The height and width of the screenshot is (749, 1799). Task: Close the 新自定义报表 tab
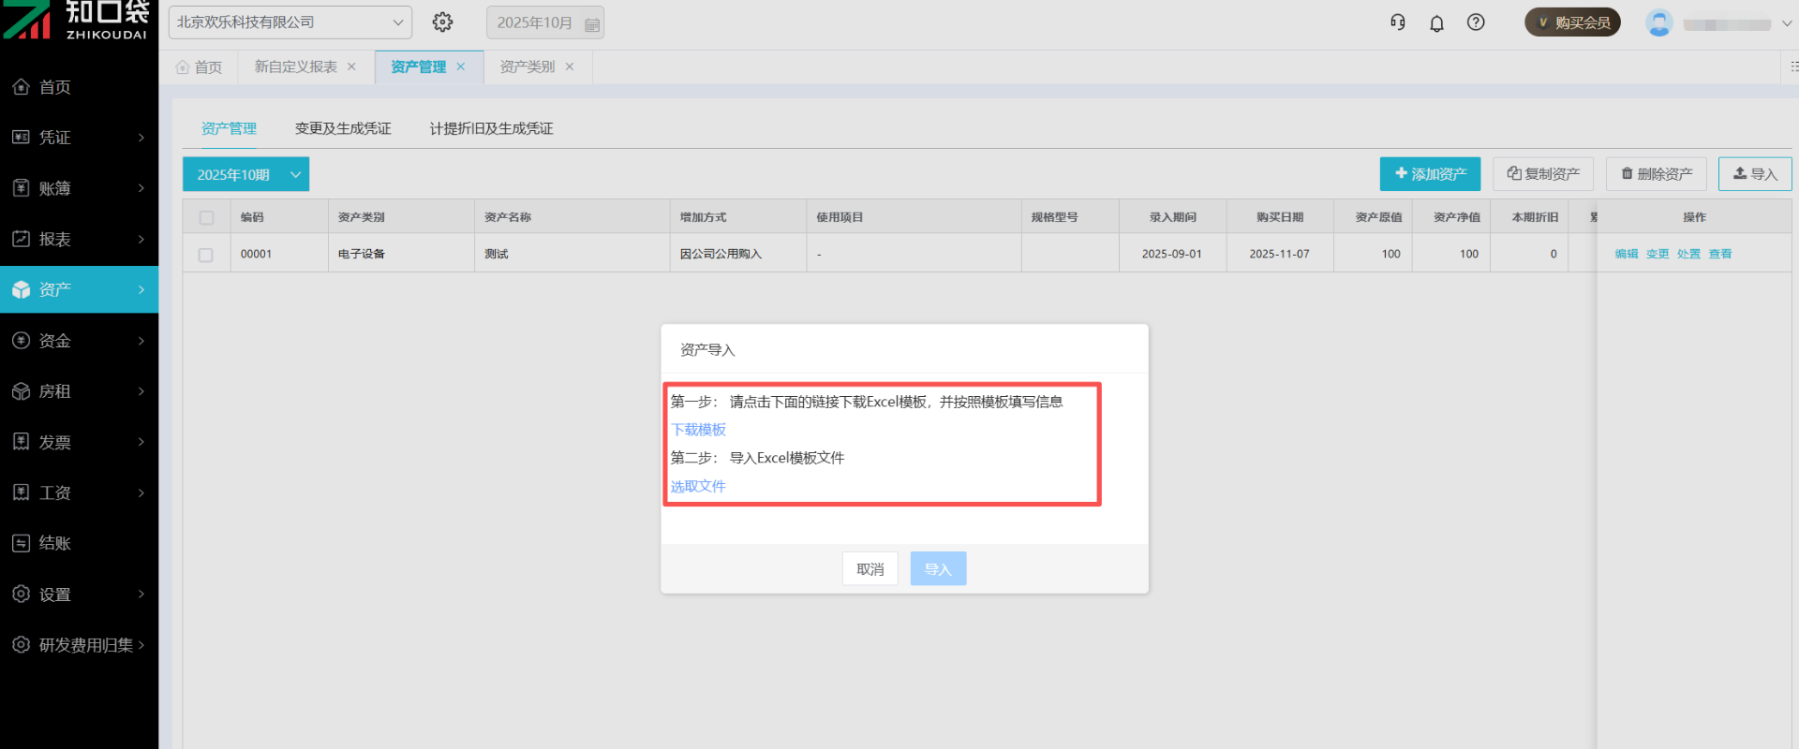coord(352,66)
